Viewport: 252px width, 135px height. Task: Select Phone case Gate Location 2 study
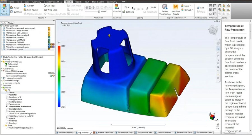17,35
